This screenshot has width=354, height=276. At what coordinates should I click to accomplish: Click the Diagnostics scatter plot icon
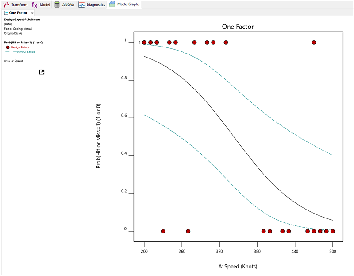click(81, 4)
